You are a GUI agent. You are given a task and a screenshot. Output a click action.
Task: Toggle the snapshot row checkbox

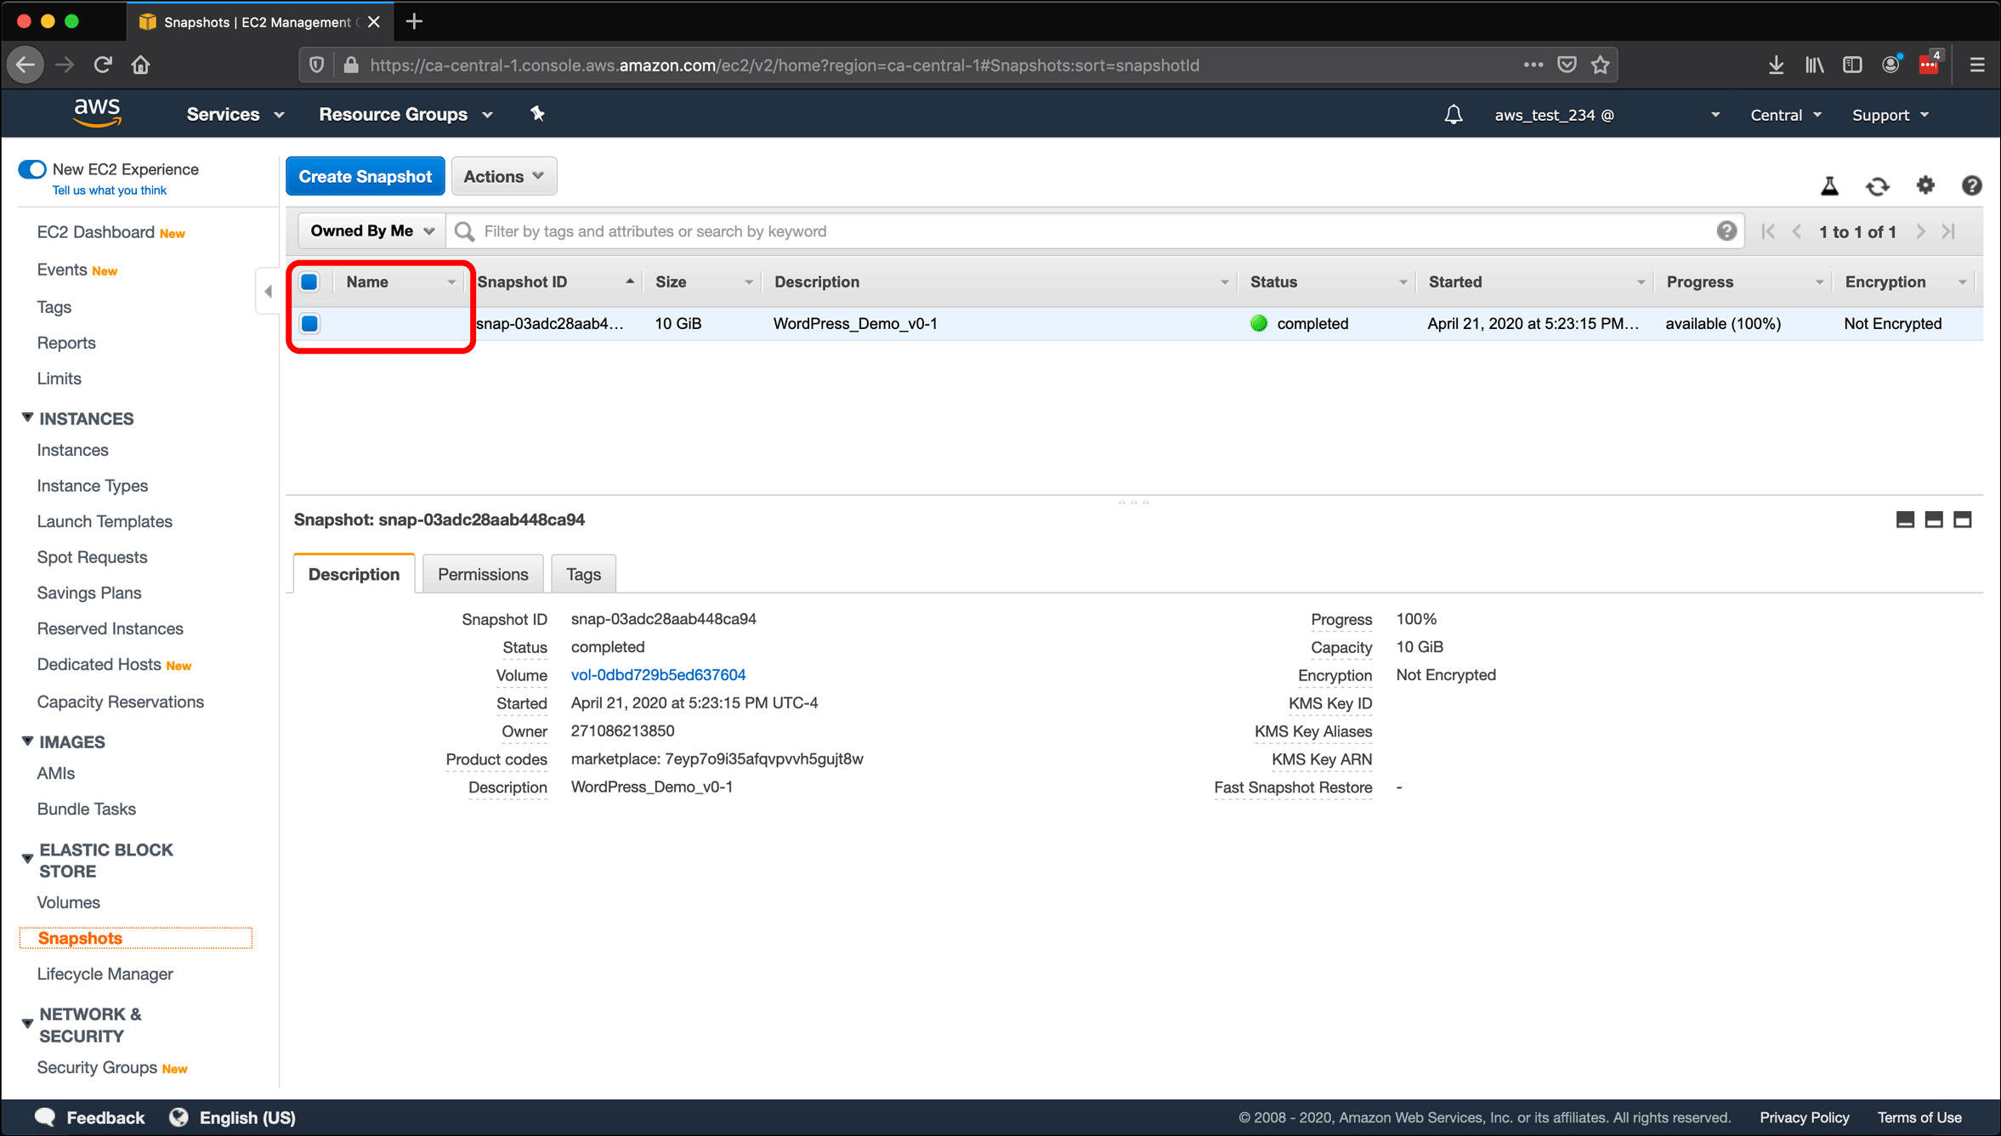tap(312, 321)
